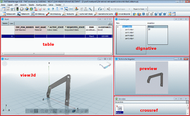The image size is (190, 116).
Task: Click the blue star favorites icon
Action: point(49,9)
